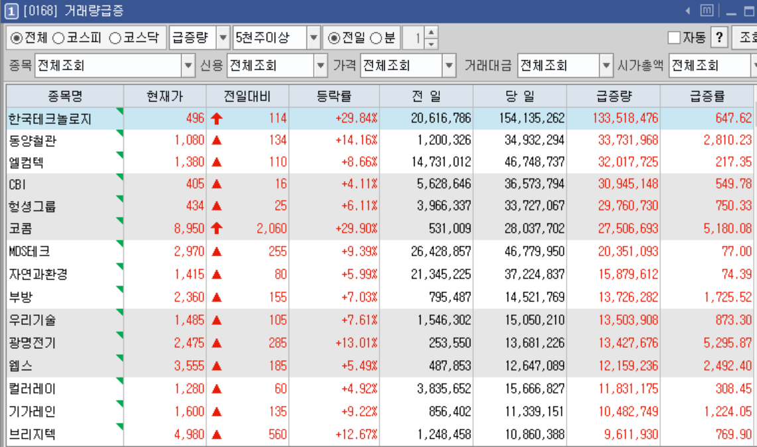Select the 한국테크놀로지 row
The height and width of the screenshot is (447, 757).
380,118
